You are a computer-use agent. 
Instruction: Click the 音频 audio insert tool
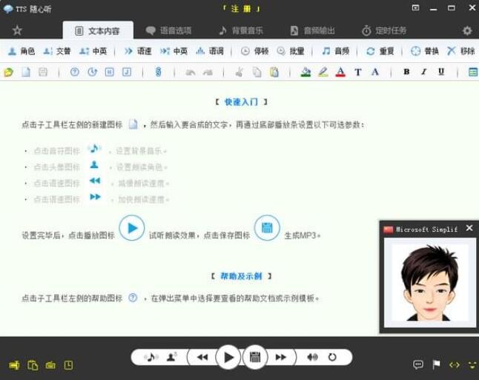click(x=334, y=51)
